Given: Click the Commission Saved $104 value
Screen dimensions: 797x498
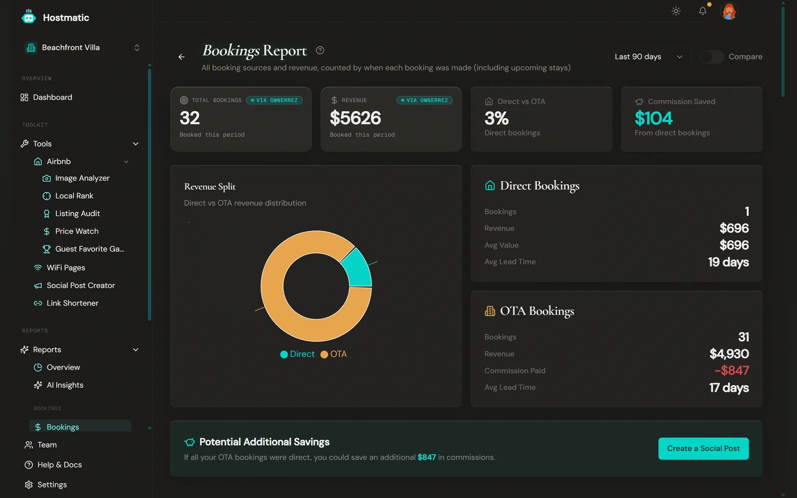Looking at the screenshot, I should click(654, 119).
